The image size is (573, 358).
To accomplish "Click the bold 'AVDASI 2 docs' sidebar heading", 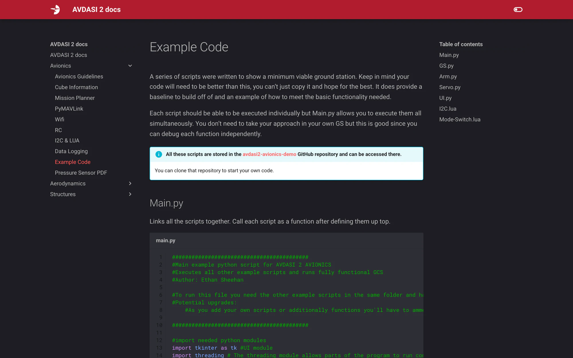I will click(x=69, y=44).
